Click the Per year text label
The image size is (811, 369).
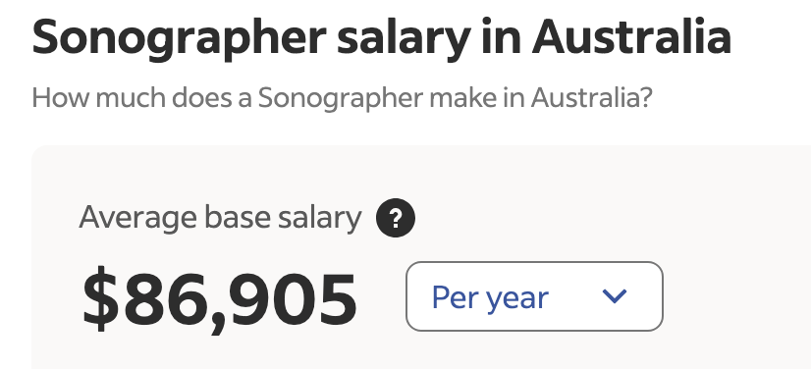pos(490,298)
